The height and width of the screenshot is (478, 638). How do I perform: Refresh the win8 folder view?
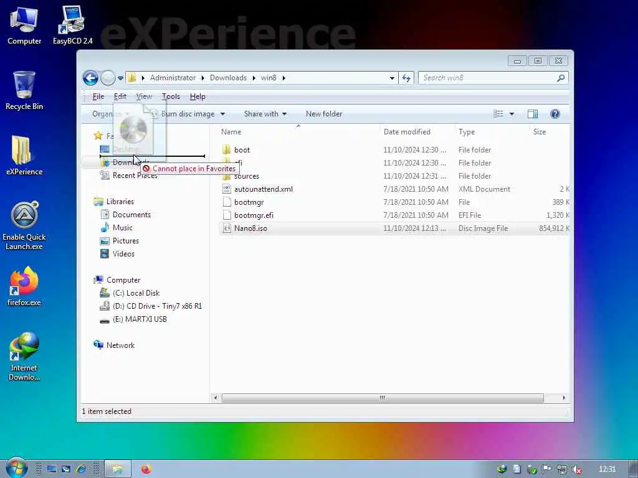(406, 78)
